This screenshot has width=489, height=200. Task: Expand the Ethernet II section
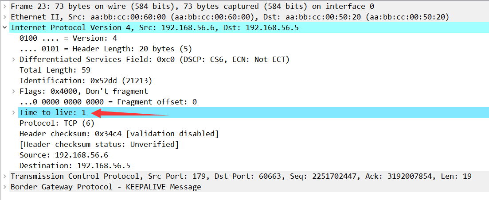[4, 17]
